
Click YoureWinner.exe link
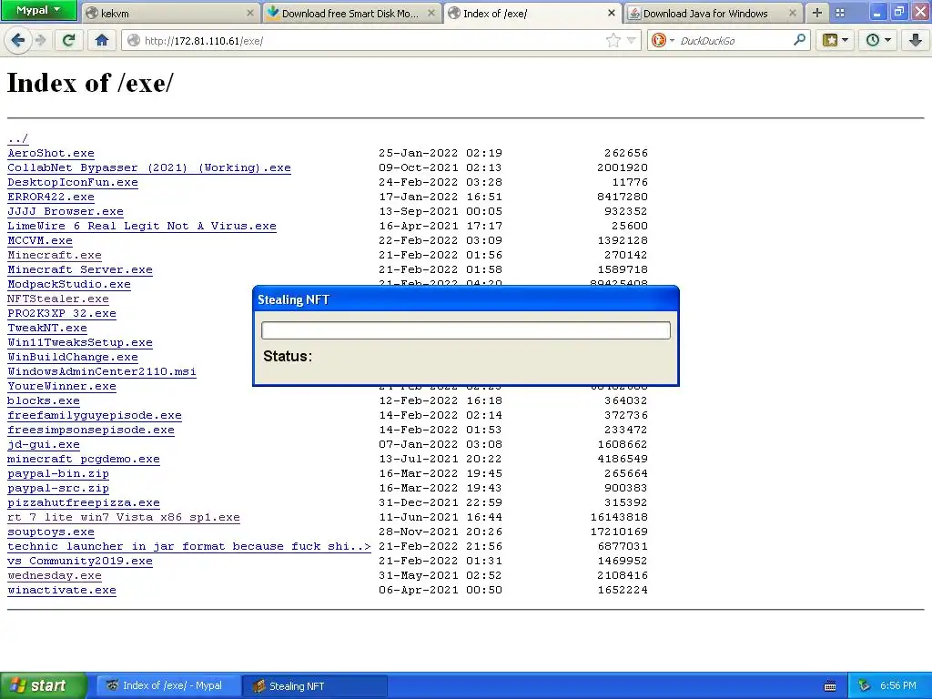(x=62, y=386)
